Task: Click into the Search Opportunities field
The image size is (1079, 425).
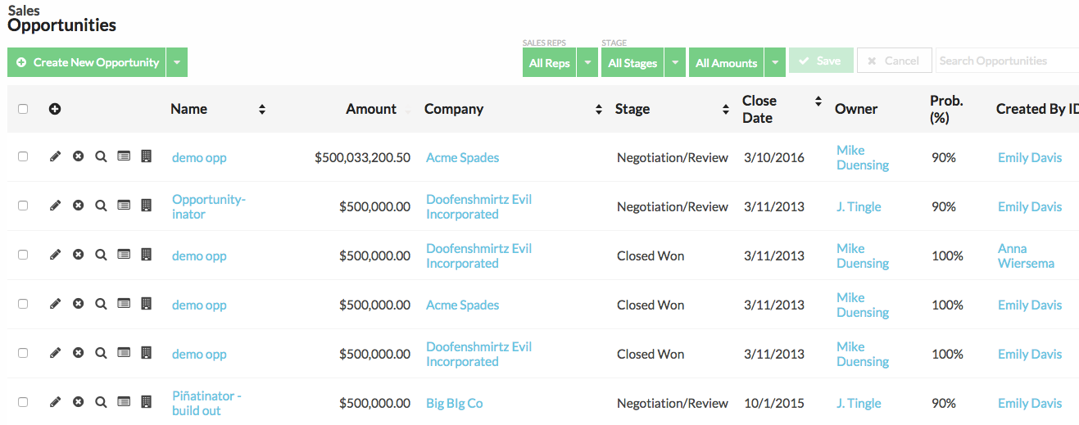Action: 1007,61
